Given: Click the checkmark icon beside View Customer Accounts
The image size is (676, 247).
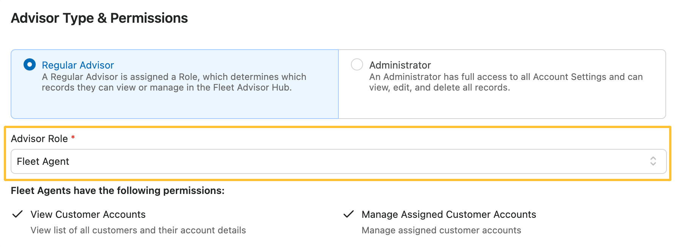Looking at the screenshot, I should point(17,214).
